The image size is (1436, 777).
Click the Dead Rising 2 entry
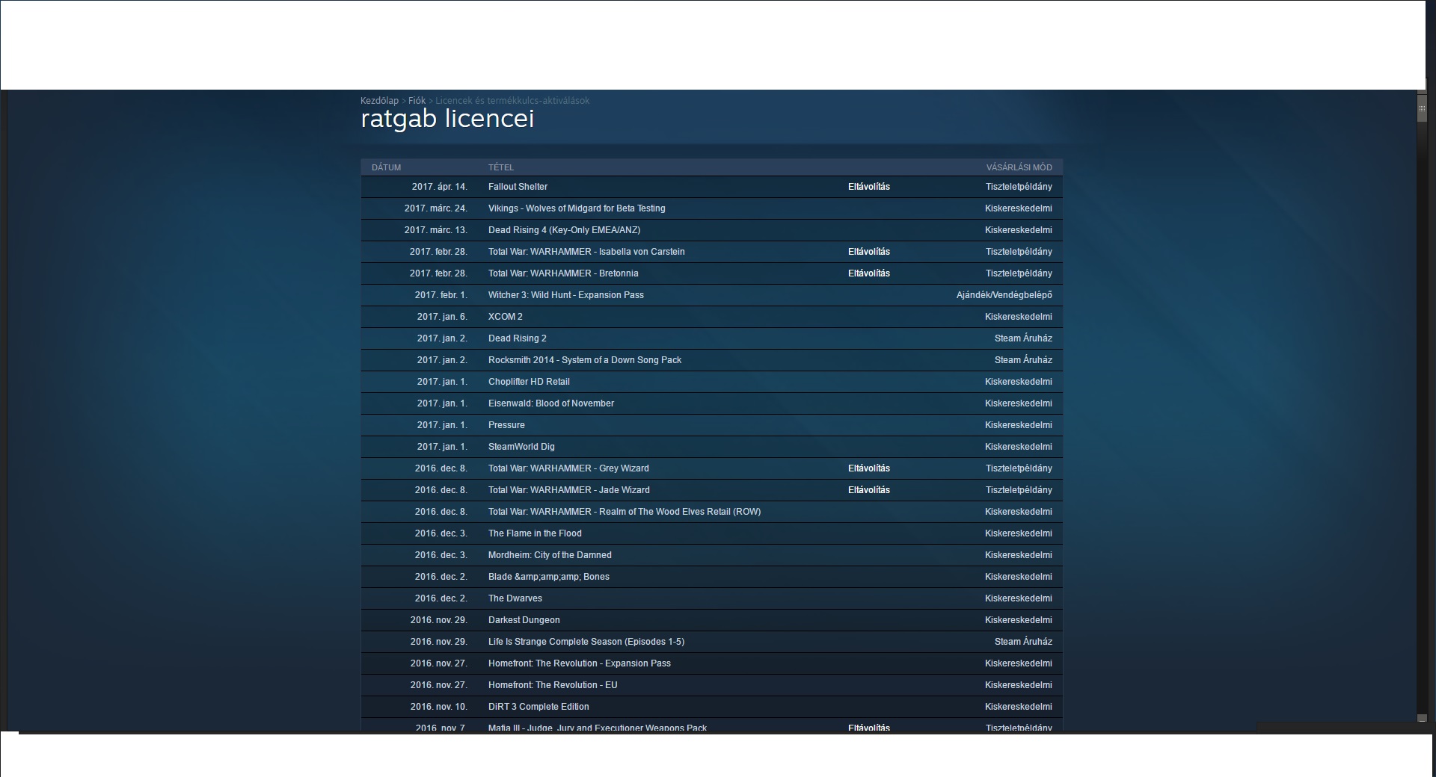click(518, 338)
